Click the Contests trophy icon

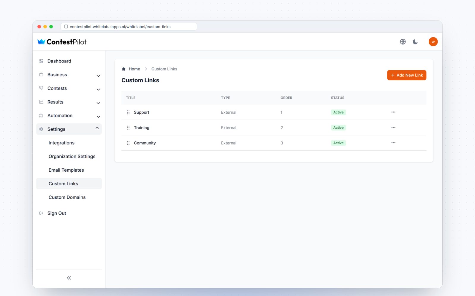coord(41,88)
